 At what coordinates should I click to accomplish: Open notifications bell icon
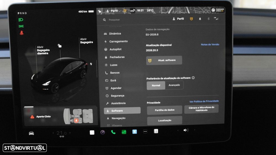point(200,19)
